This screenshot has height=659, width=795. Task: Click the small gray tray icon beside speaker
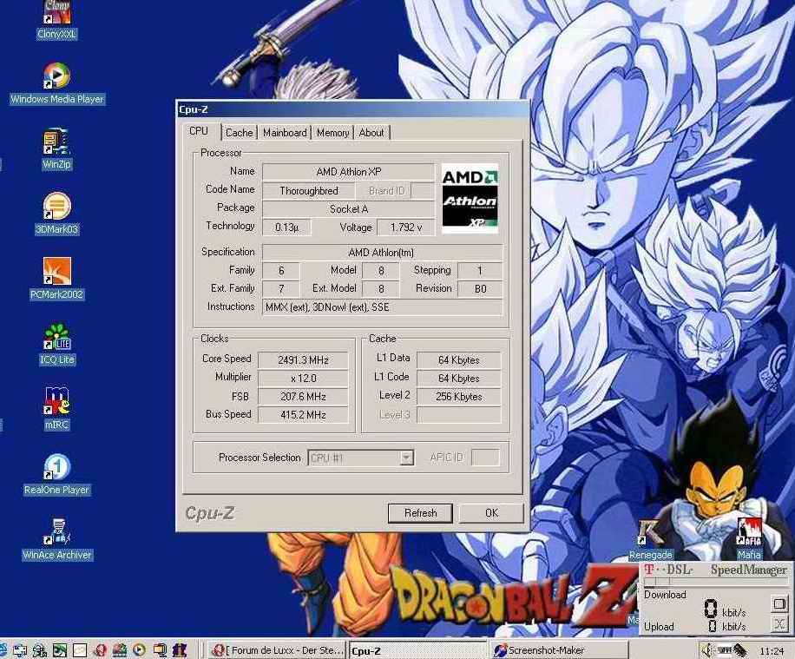(724, 649)
